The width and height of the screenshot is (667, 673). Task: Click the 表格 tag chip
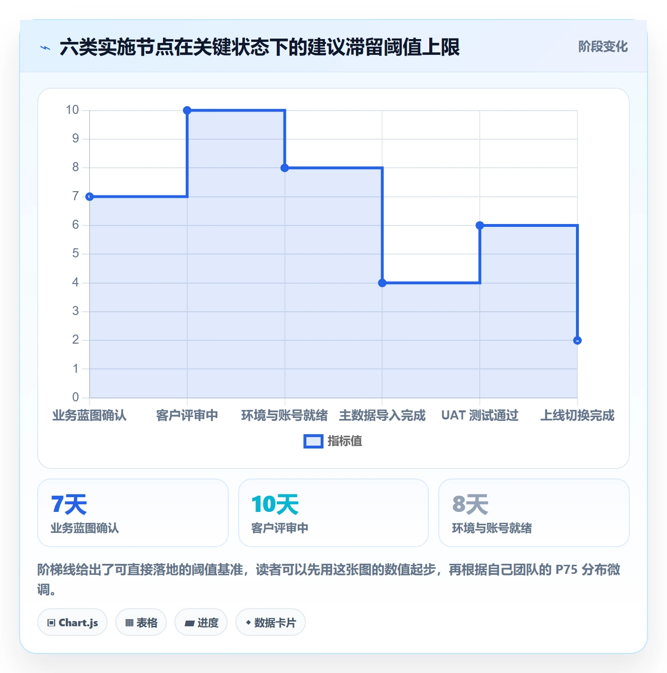(141, 622)
